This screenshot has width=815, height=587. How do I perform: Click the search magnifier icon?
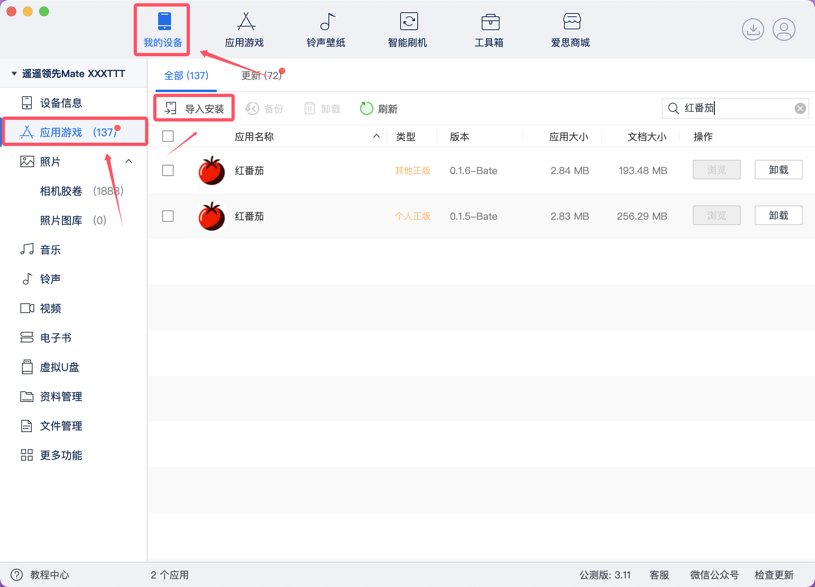673,108
